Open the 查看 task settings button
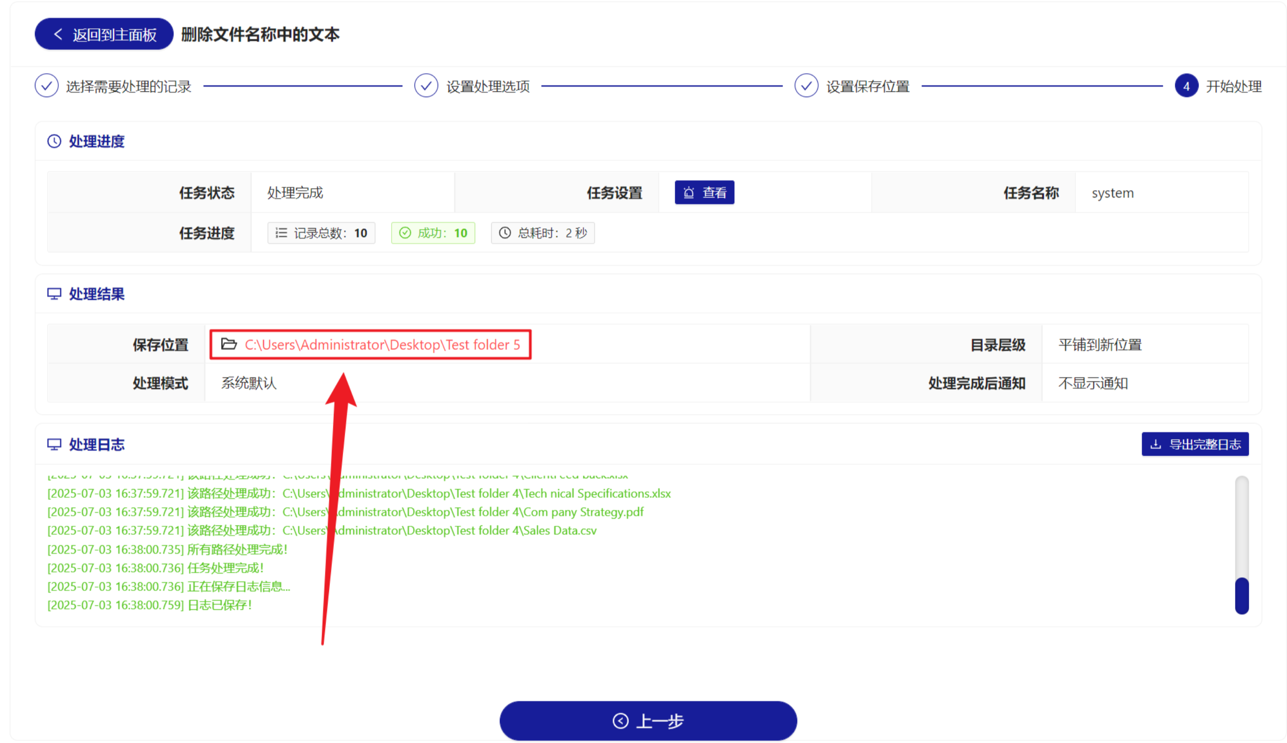 (x=704, y=193)
